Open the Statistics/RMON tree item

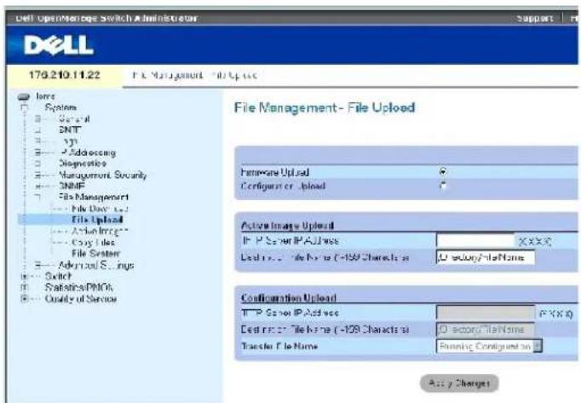pos(79,287)
